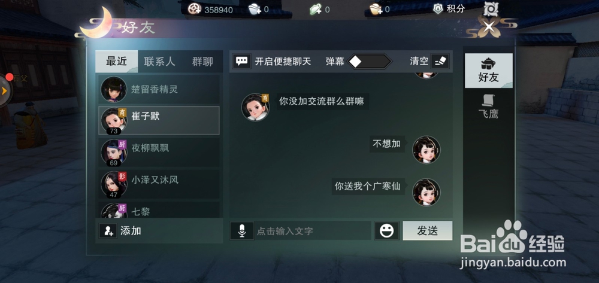Tap the 积分 shield icon

point(438,9)
